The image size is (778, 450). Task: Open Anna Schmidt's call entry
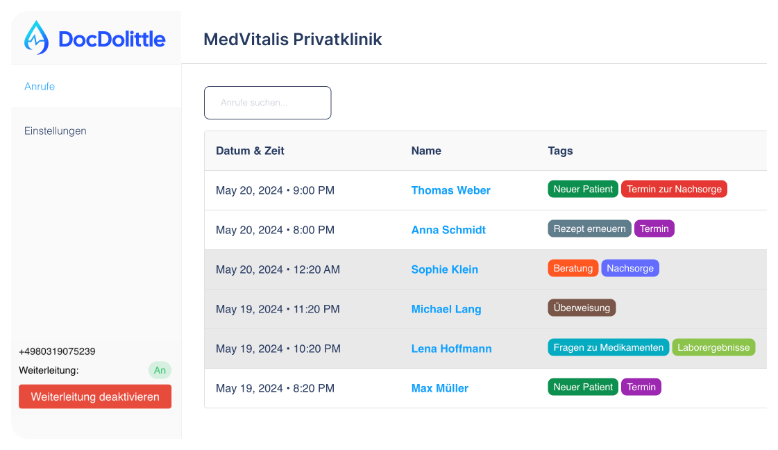tap(448, 230)
